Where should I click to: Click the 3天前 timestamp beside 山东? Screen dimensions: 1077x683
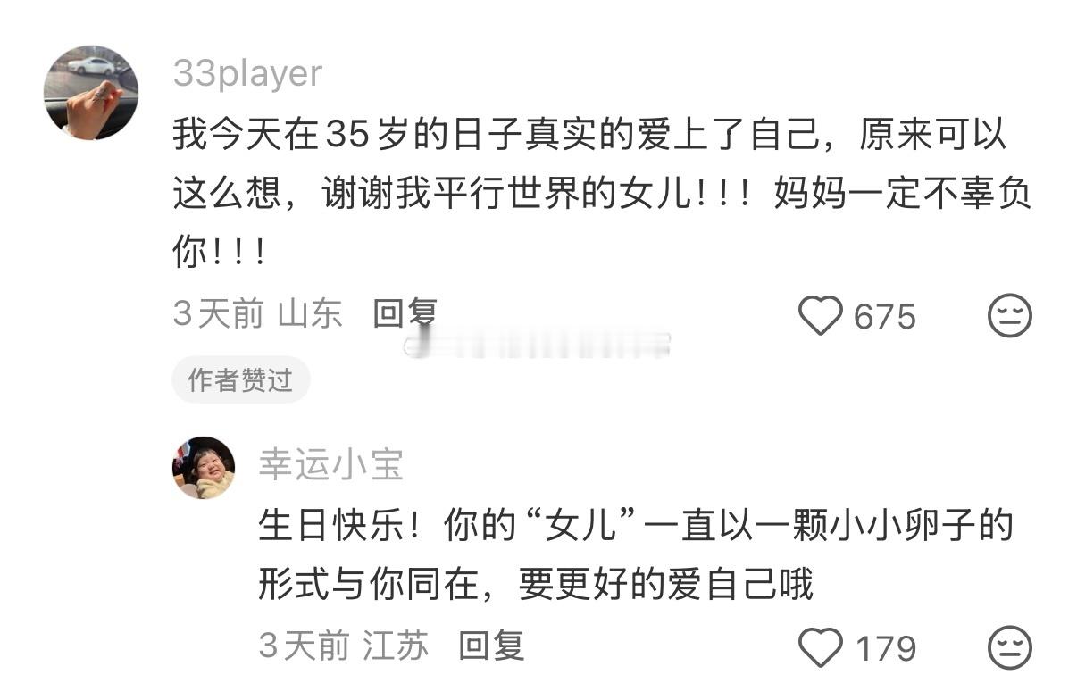click(218, 313)
